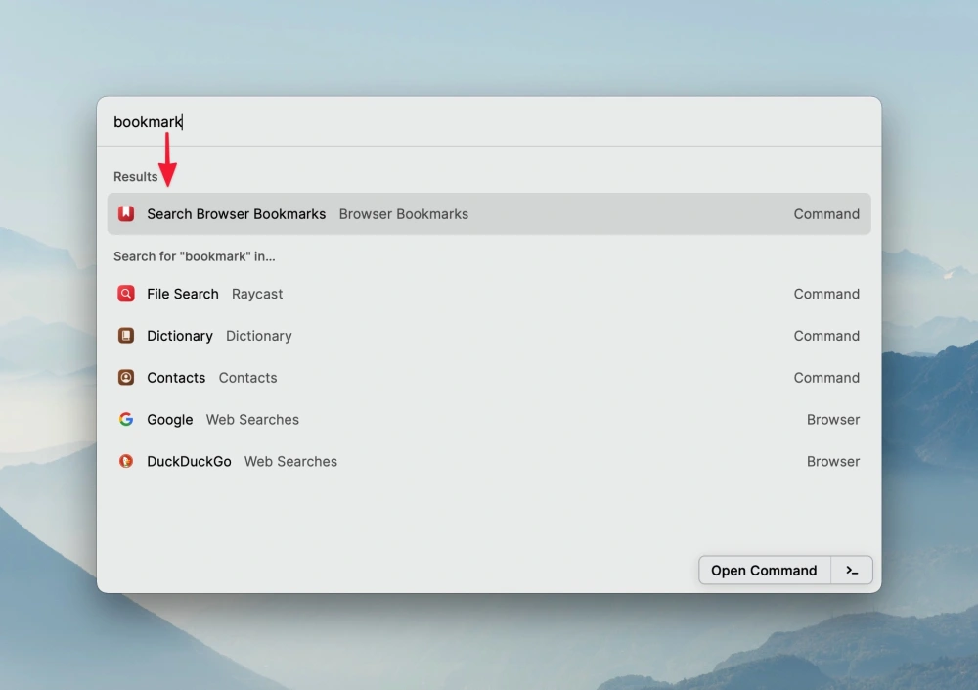Click the gray Dictionary subtitle label

(259, 336)
